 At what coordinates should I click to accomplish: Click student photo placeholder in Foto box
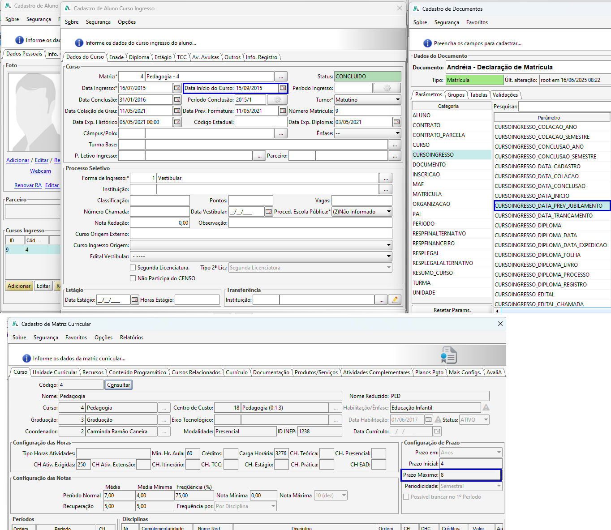click(x=34, y=112)
